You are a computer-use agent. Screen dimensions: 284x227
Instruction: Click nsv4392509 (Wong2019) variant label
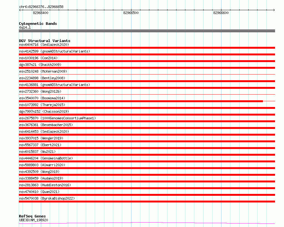pos(39,172)
